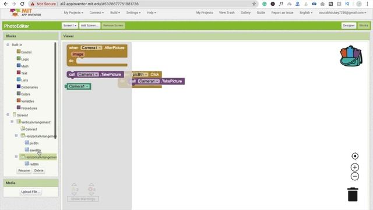Viewport: 373px width, 210px height.
Task: Open the Help menu
Action: (152, 13)
